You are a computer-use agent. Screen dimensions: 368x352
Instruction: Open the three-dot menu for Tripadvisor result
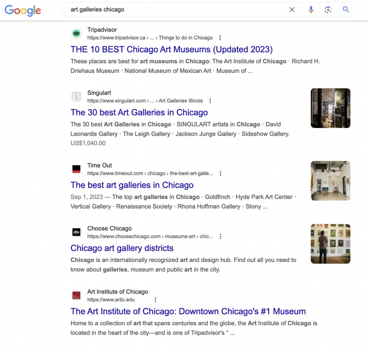tap(220, 38)
